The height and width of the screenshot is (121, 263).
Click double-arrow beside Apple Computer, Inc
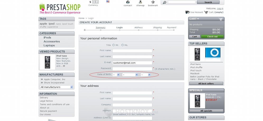[42, 79]
